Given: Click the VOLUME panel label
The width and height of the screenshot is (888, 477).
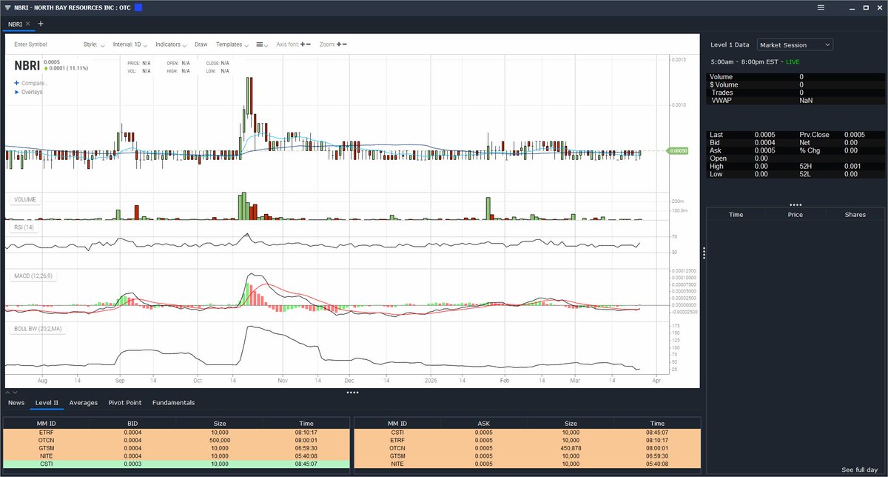Looking at the screenshot, I should point(25,200).
